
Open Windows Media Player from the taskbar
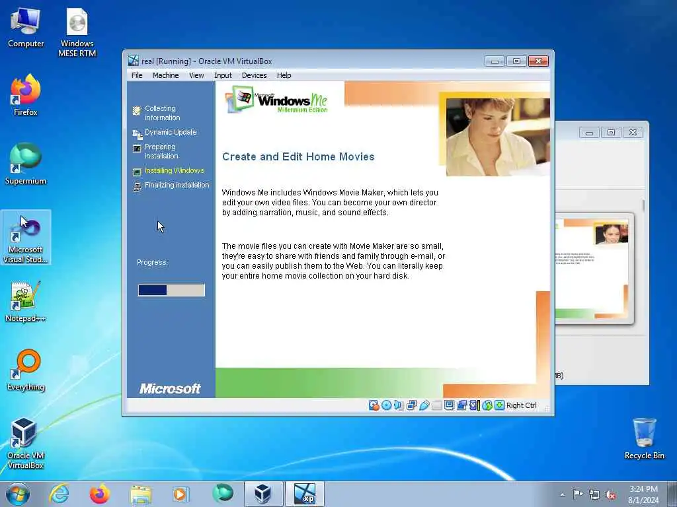180,494
